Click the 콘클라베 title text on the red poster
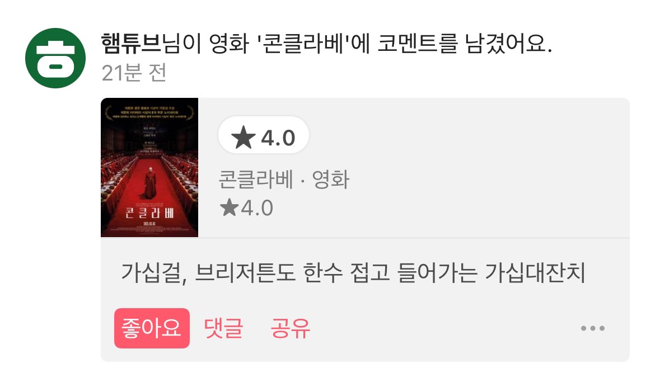The height and width of the screenshot is (387, 655). click(x=149, y=213)
